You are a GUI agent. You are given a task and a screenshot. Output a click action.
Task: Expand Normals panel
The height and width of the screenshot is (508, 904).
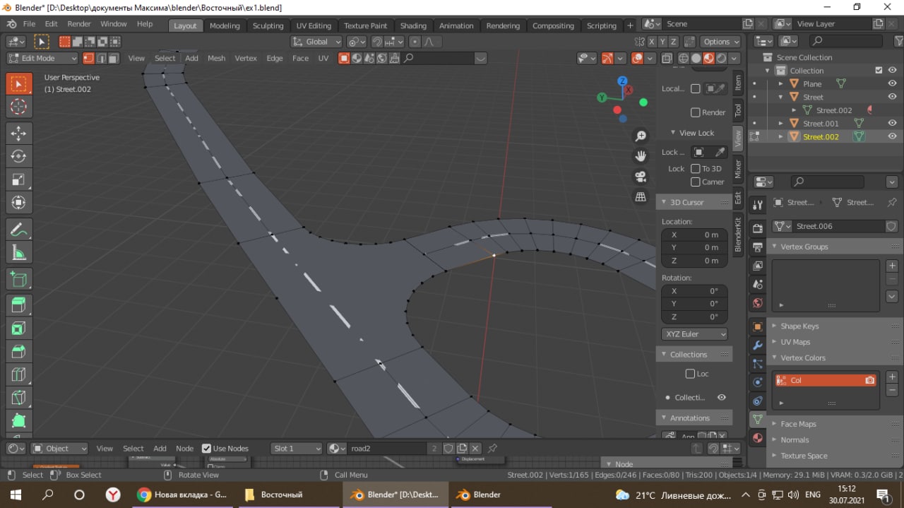(794, 439)
